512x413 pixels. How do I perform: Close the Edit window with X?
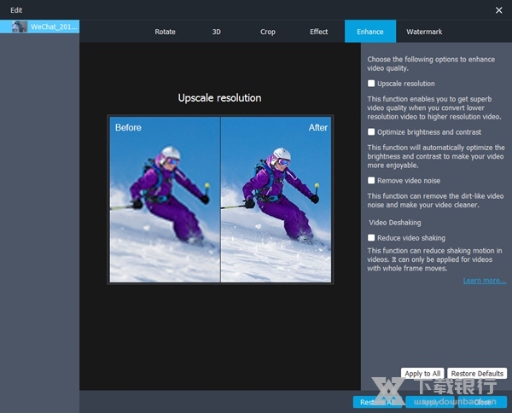(x=498, y=9)
